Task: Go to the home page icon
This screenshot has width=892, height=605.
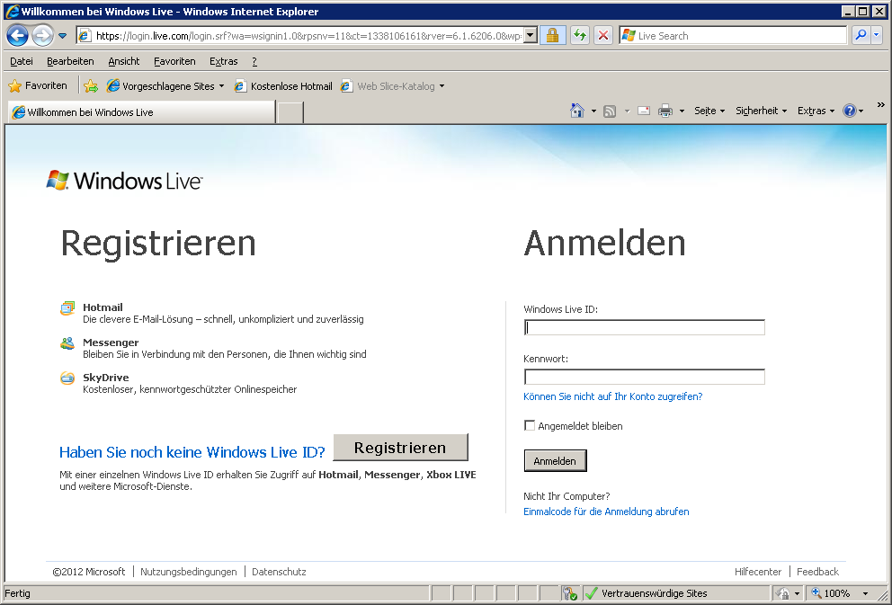Action: [x=577, y=111]
